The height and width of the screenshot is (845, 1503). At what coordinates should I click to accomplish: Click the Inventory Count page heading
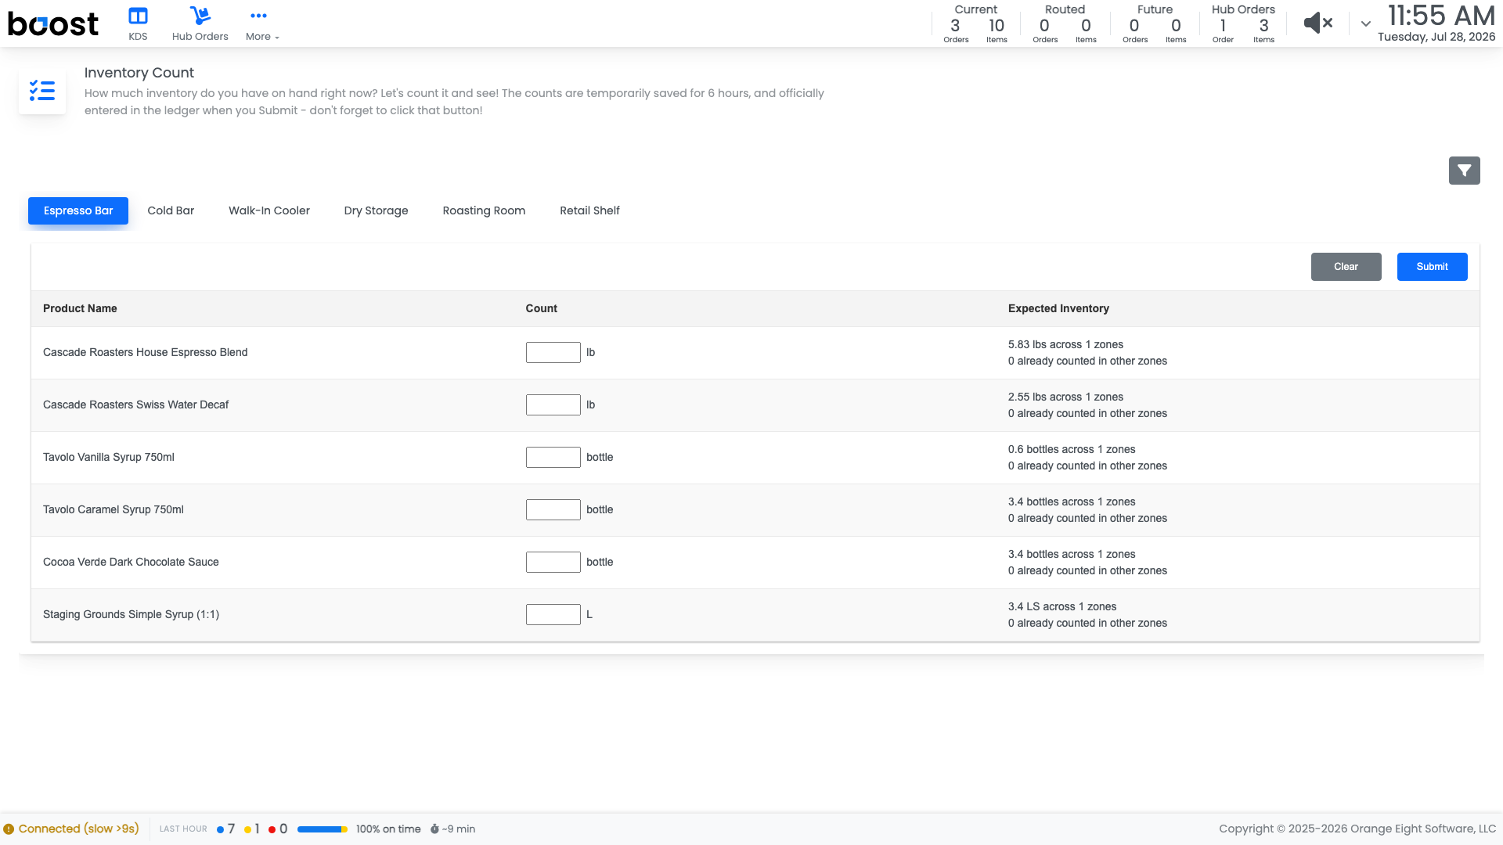pyautogui.click(x=139, y=73)
